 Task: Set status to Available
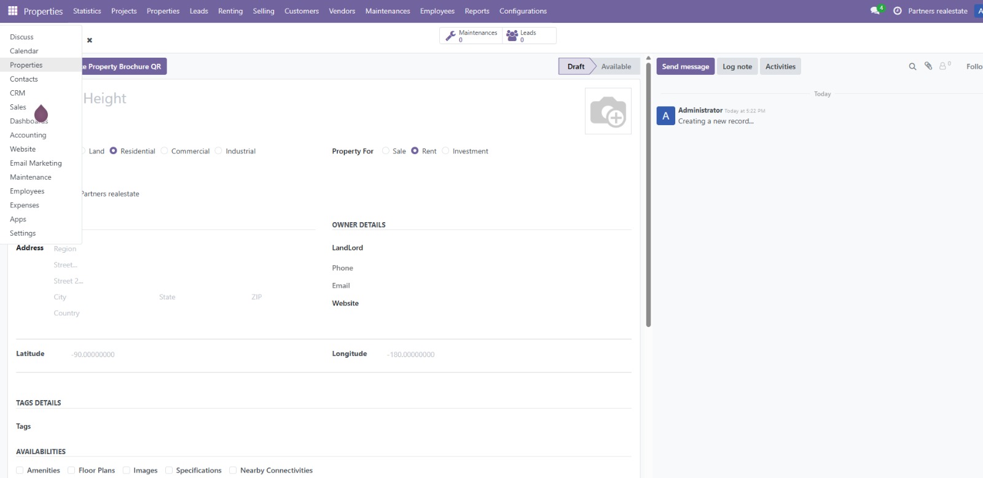coord(616,66)
